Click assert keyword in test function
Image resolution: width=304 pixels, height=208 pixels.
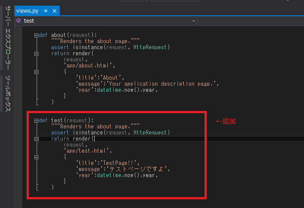[x=60, y=133]
